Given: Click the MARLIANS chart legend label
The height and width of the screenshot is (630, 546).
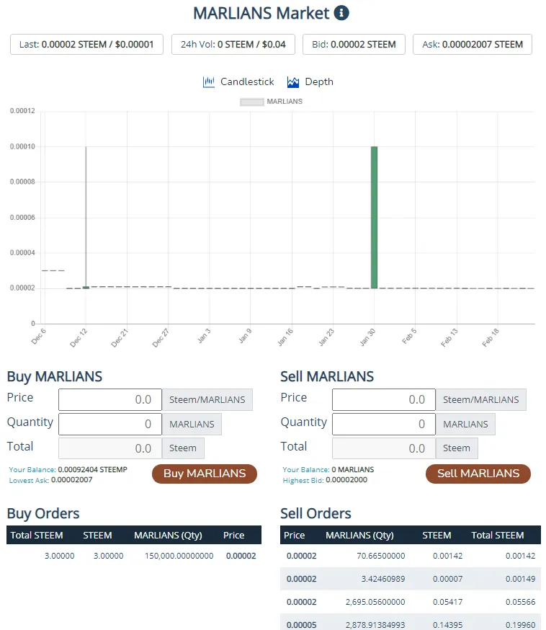Looking at the screenshot, I should point(285,102).
